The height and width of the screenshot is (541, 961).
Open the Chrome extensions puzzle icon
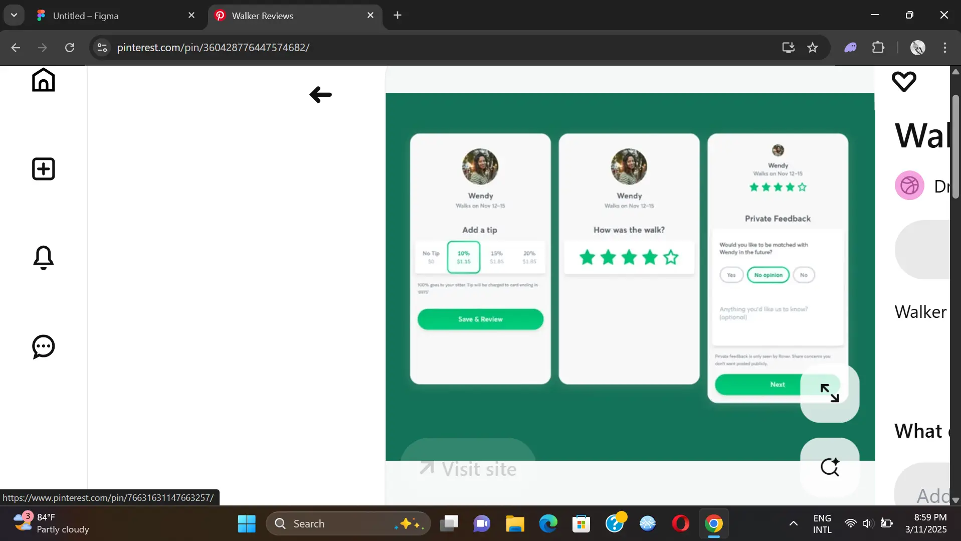point(878,48)
